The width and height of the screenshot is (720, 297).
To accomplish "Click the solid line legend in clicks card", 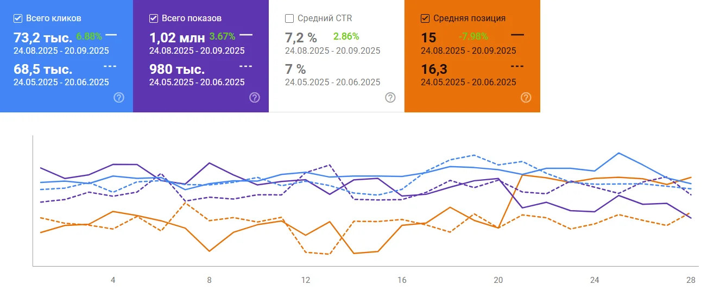I will [x=111, y=34].
